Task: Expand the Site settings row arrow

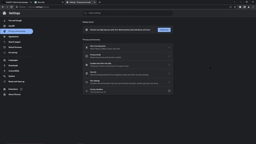Action: click(169, 82)
